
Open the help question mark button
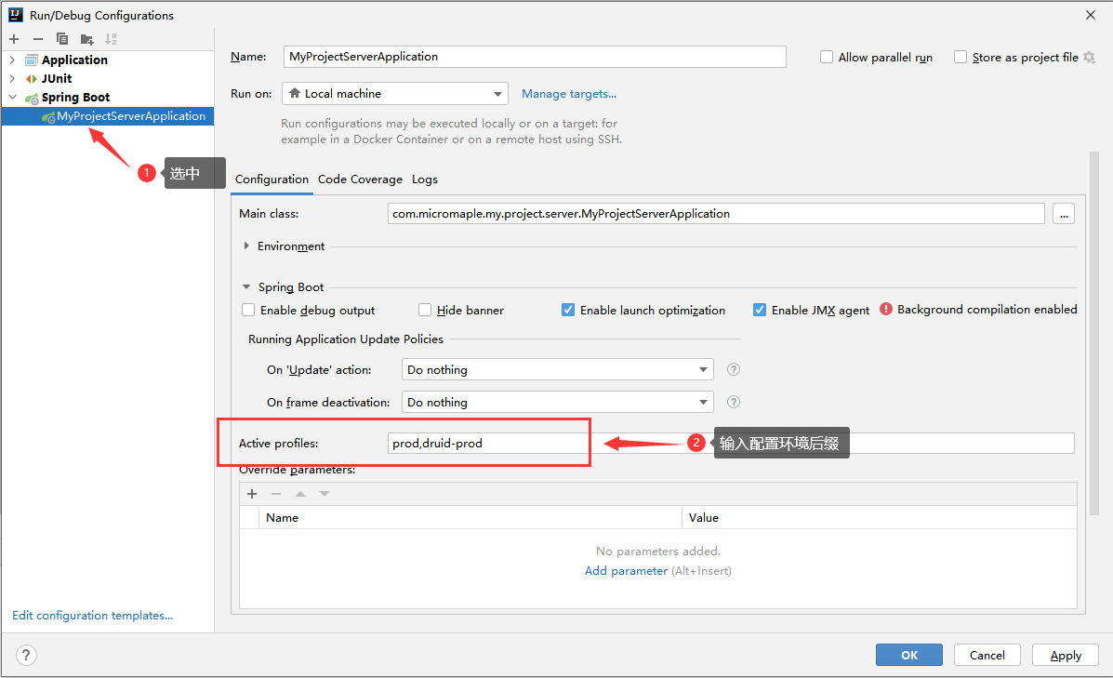point(25,655)
